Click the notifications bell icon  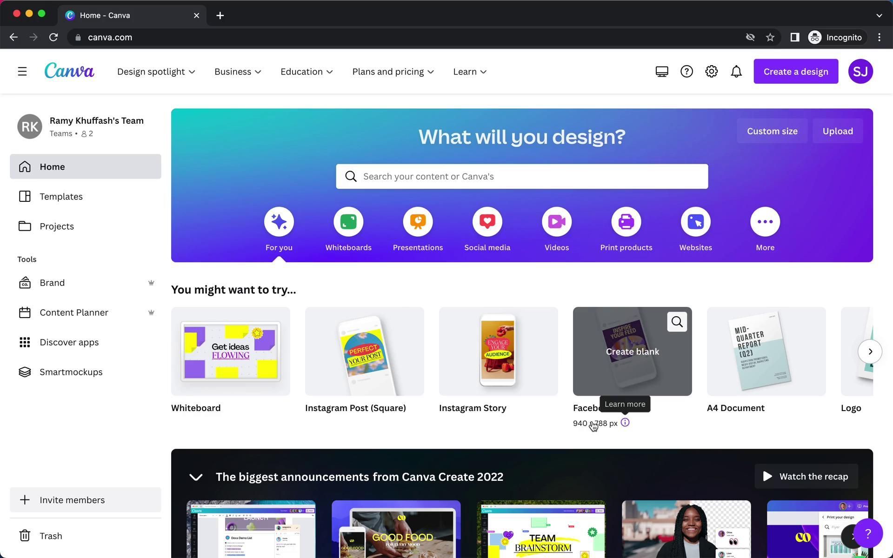click(736, 72)
